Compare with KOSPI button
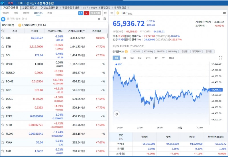The height and width of the screenshot is (157, 228). click(137, 51)
